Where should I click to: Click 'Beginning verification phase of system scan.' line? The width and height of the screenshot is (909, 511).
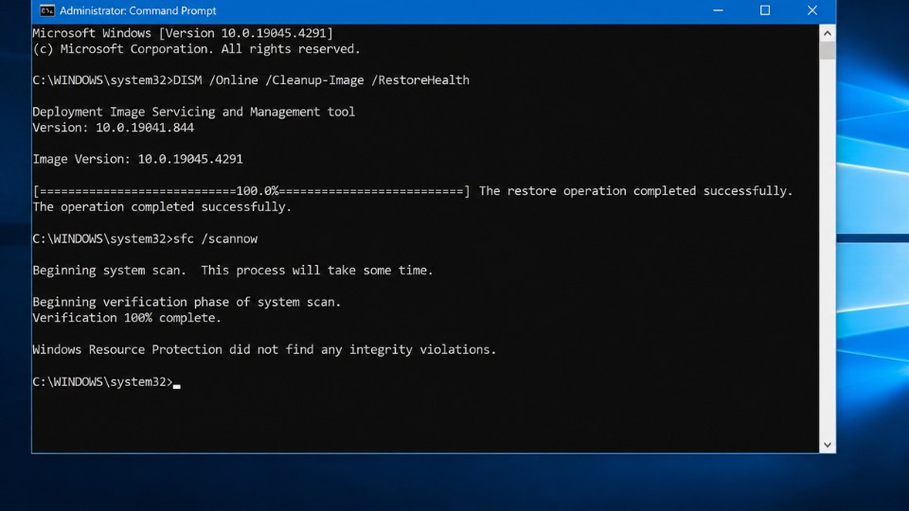click(x=187, y=302)
